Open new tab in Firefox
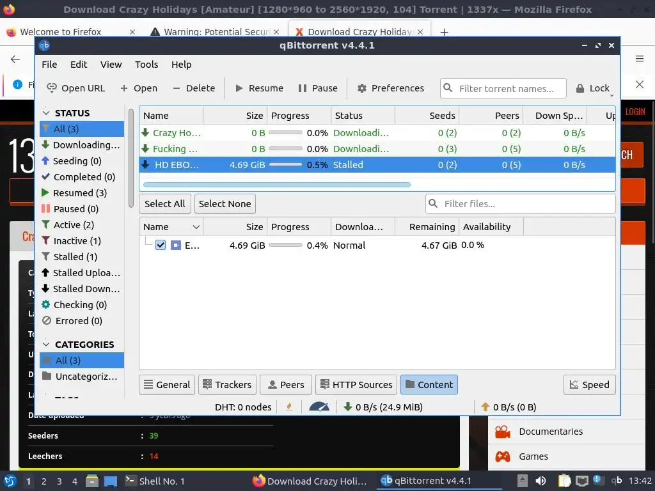 coord(444,32)
